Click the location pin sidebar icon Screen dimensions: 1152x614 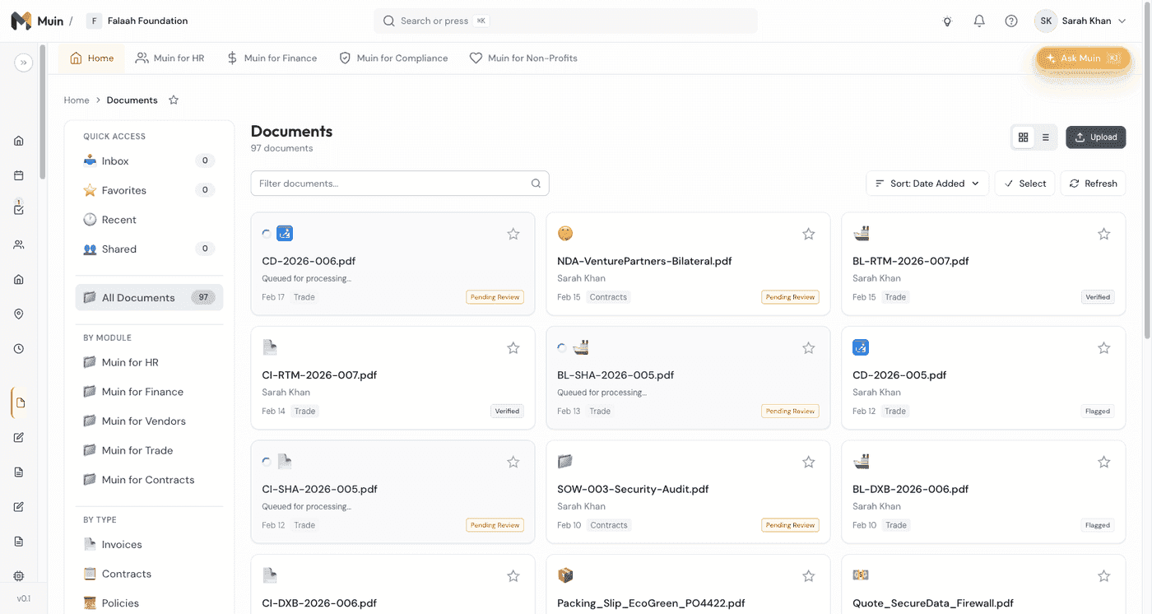tap(19, 314)
